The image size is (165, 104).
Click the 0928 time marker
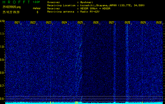tap(127, 23)
